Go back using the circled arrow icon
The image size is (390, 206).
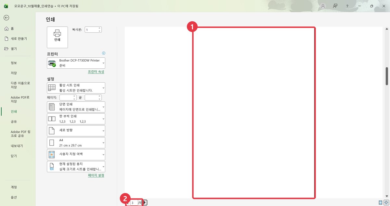6,18
